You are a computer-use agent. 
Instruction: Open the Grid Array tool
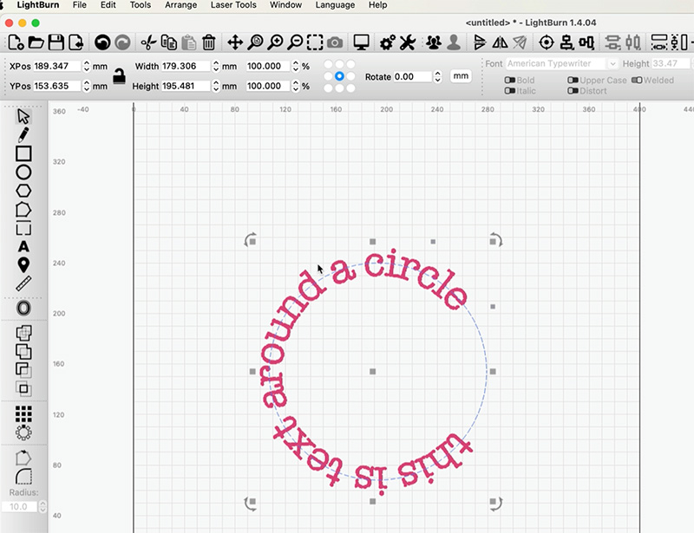coord(23,414)
